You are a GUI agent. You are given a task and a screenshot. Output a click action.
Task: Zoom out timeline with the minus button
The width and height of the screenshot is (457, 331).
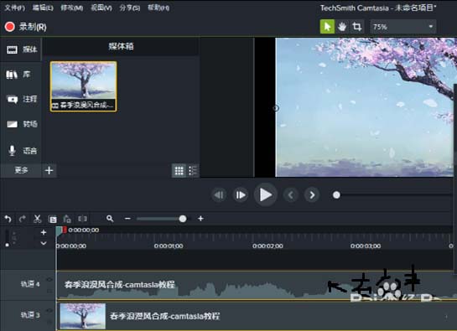pos(127,219)
